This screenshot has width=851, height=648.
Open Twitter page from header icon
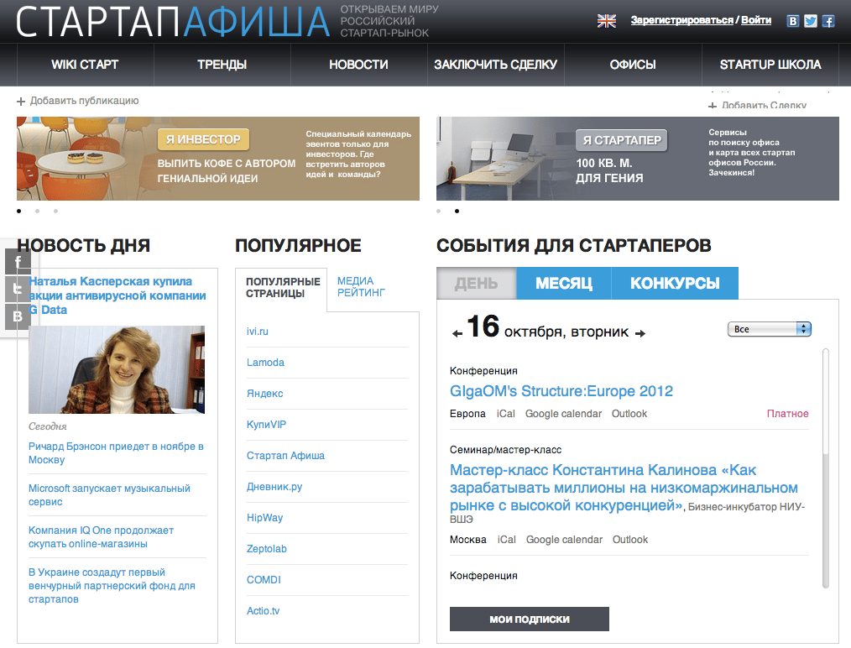click(810, 21)
